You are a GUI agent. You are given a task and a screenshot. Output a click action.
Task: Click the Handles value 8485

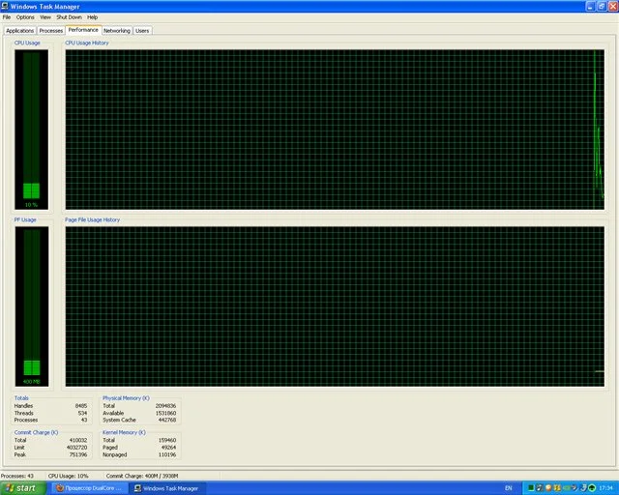tap(81, 406)
